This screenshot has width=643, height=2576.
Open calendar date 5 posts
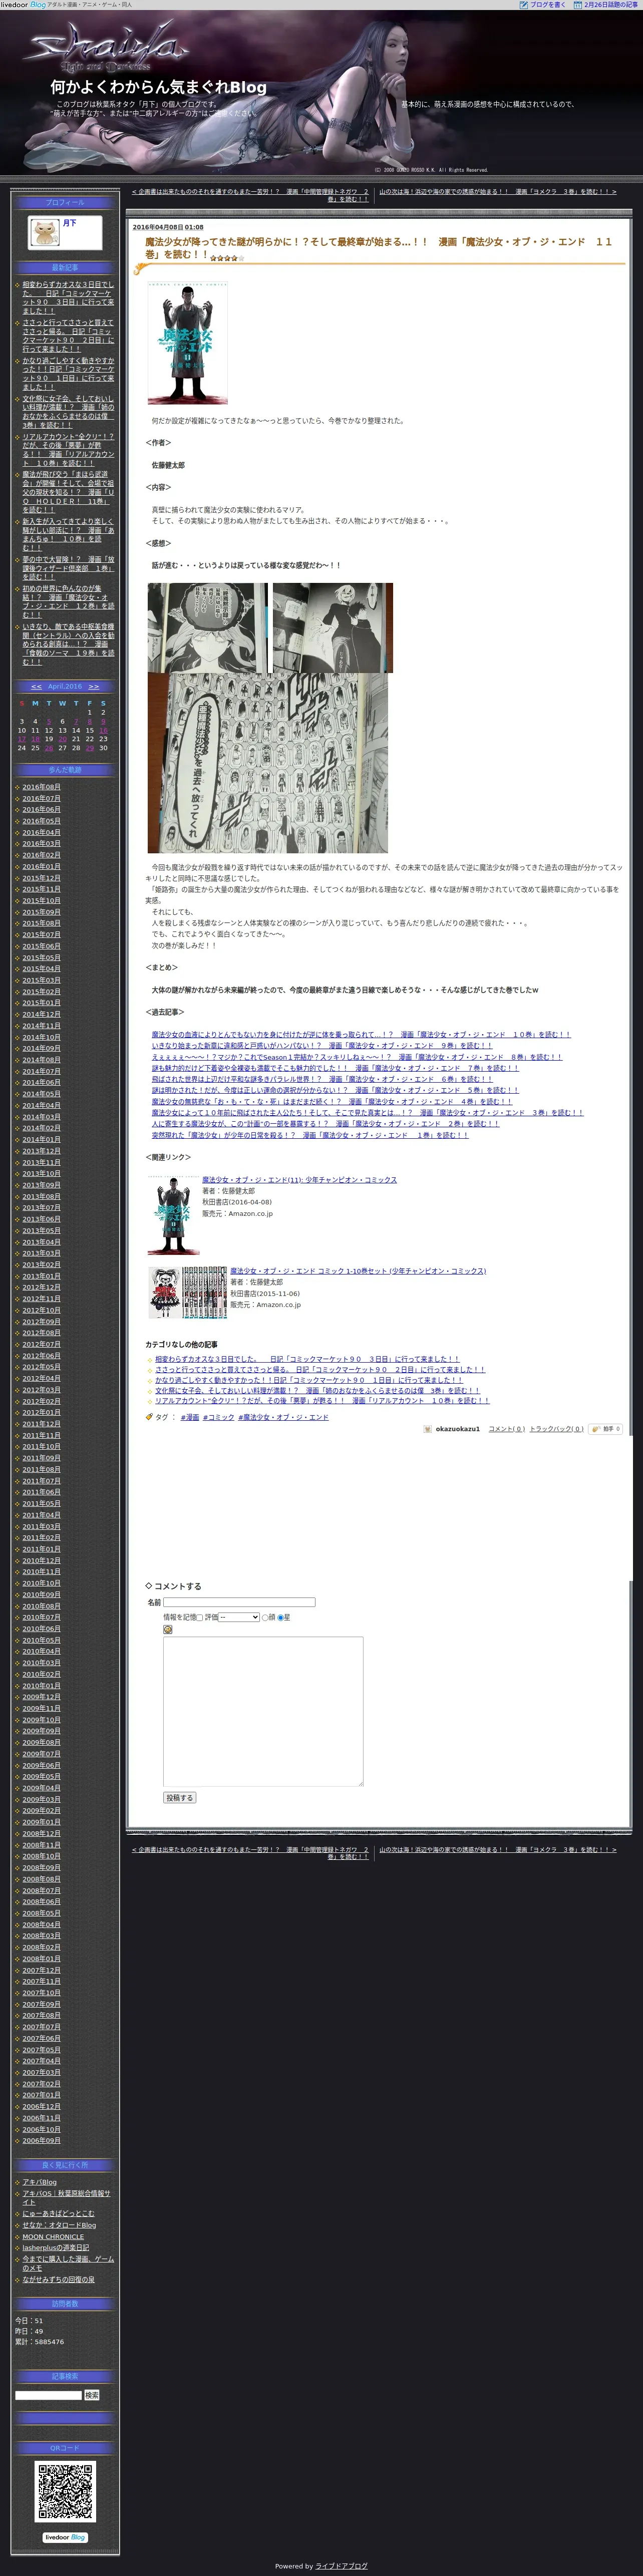pos(49,721)
